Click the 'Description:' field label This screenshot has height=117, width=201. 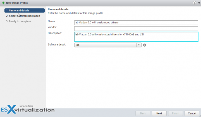point(55,33)
